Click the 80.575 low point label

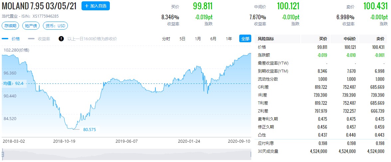[x=90, y=130]
